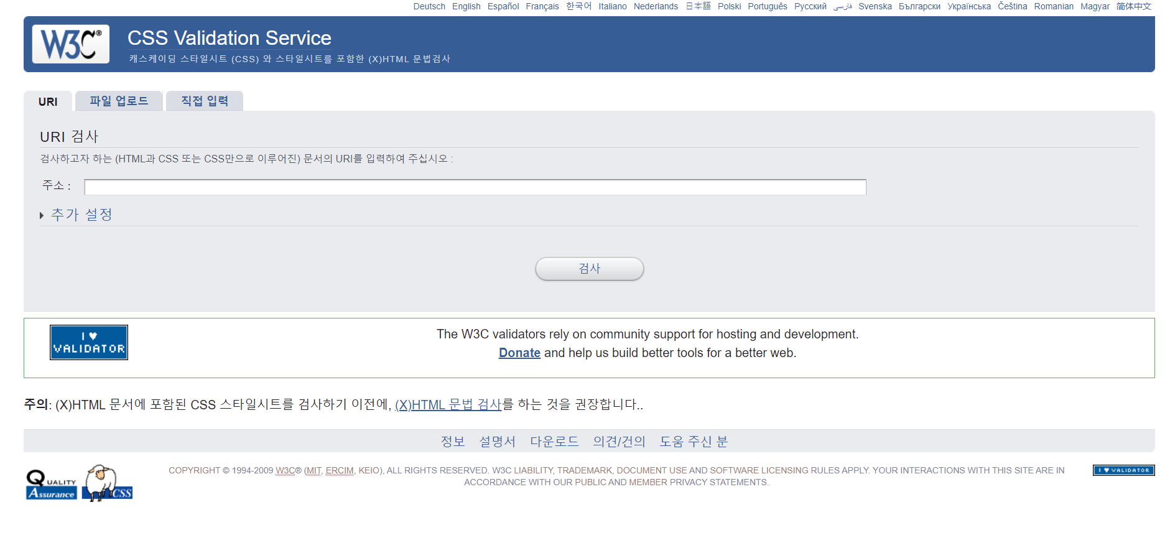Click the 검사 check button
1170x553 pixels.
pos(590,269)
